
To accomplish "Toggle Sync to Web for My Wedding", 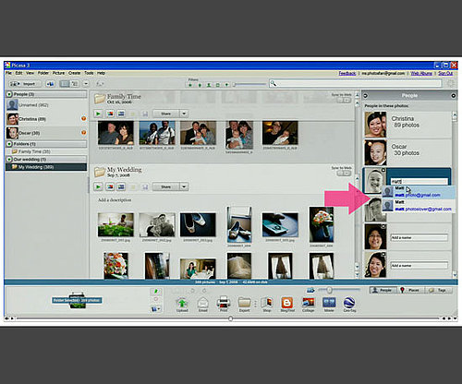I will coord(344,174).
